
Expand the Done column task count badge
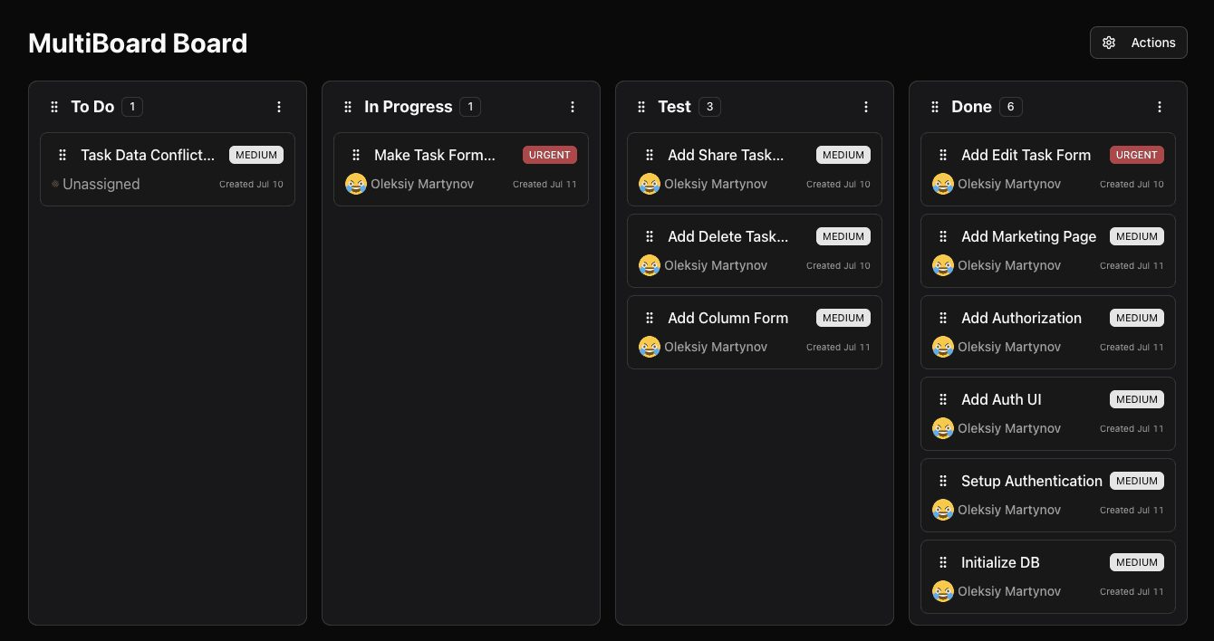[1013, 106]
